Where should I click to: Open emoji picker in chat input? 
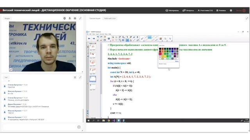79,127
